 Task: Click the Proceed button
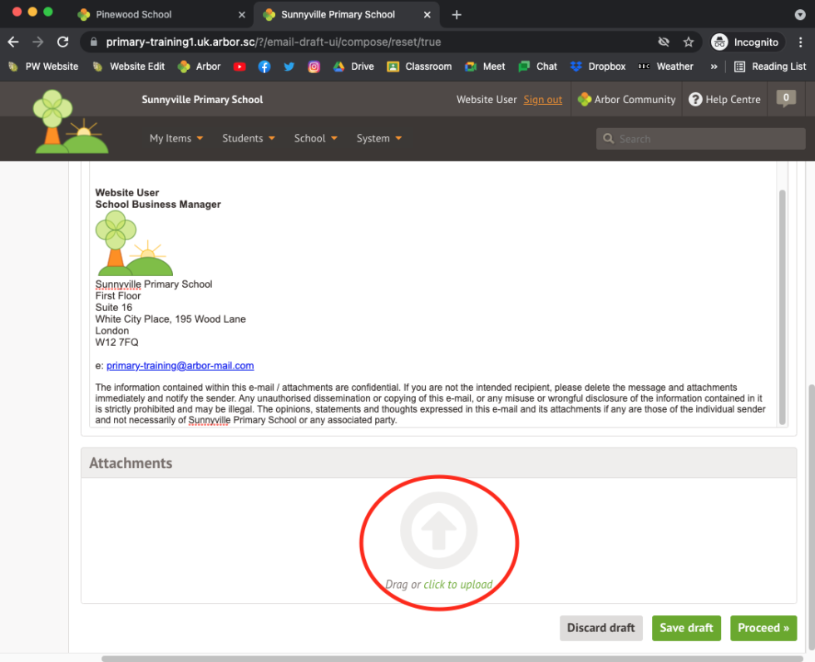point(763,628)
